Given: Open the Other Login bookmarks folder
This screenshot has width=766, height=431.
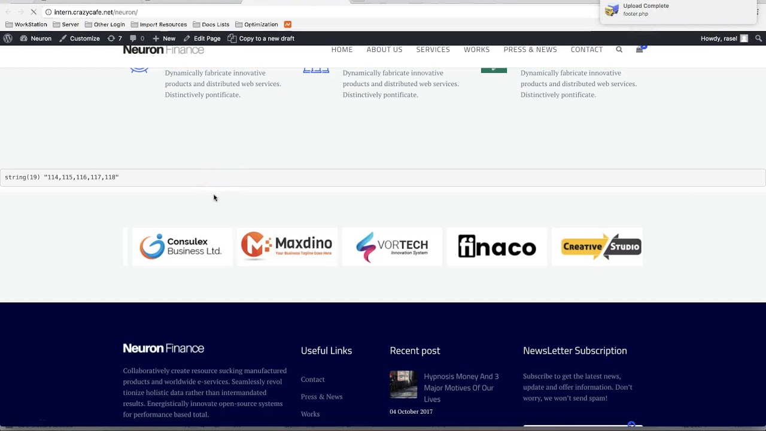Looking at the screenshot, I should point(105,25).
